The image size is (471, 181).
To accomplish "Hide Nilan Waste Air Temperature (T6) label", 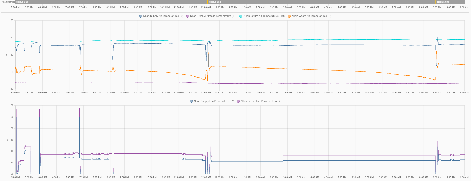I will 311,16.
